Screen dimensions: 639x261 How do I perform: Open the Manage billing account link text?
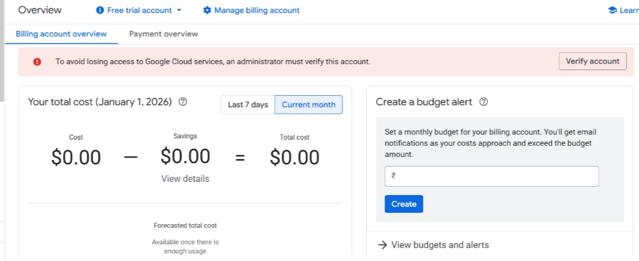[x=257, y=10]
